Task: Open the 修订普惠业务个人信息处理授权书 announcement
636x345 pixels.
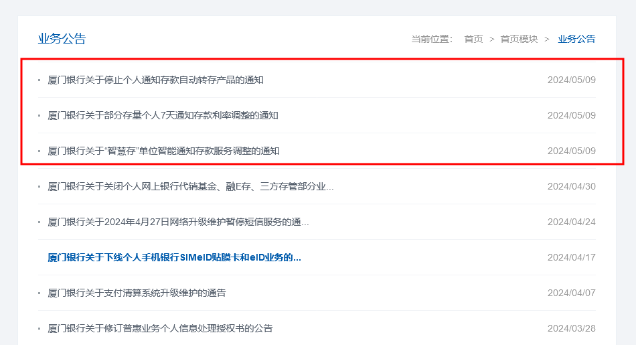Action: (x=160, y=328)
